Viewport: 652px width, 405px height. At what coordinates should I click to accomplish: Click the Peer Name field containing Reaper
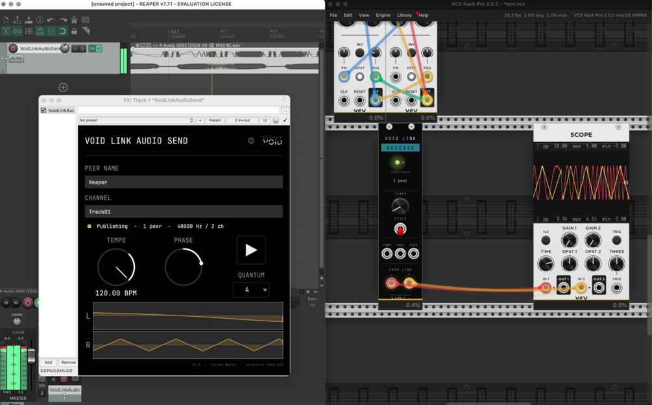[184, 182]
